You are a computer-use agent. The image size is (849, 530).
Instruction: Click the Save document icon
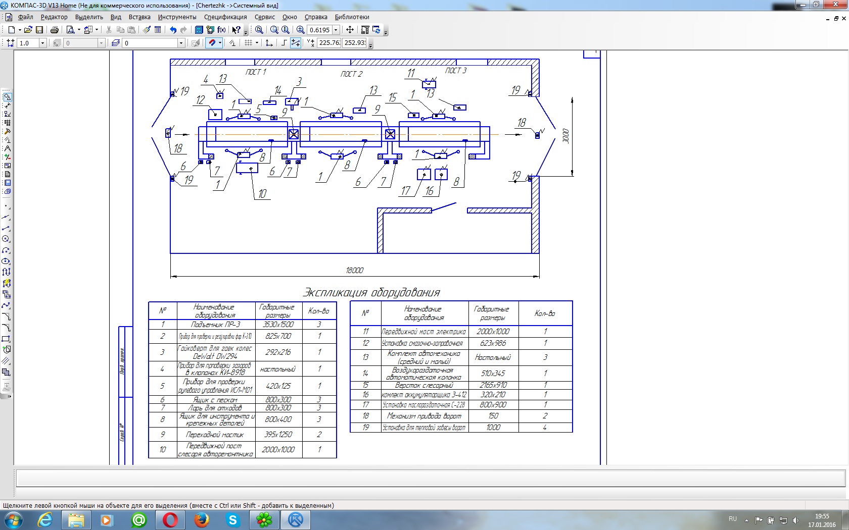(39, 30)
